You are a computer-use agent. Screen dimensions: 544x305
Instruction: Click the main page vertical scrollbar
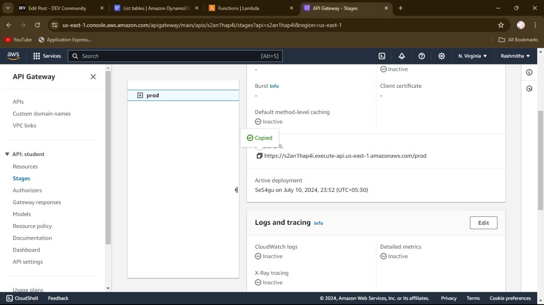pyautogui.click(x=541, y=160)
